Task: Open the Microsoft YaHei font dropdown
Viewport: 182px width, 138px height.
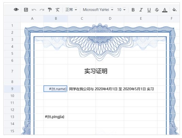Action: pos(98,10)
